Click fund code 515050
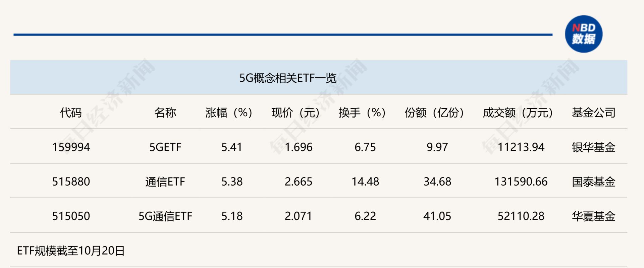The image size is (644, 268). tap(71, 216)
